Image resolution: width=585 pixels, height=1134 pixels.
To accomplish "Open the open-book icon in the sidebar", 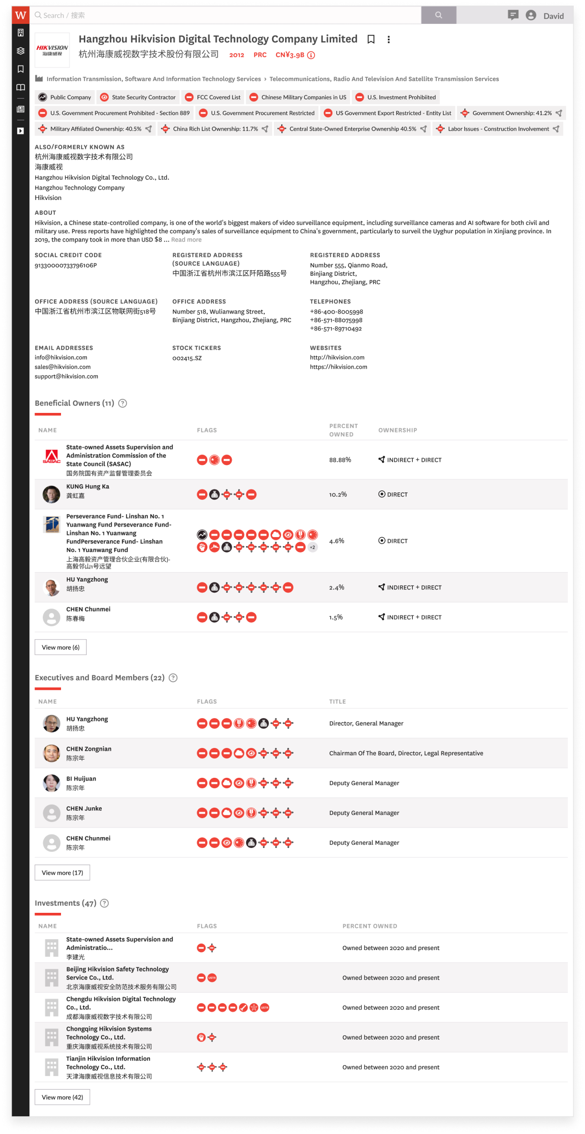I will tap(20, 87).
